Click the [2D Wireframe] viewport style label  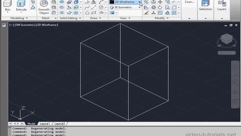pyautogui.click(x=47, y=25)
